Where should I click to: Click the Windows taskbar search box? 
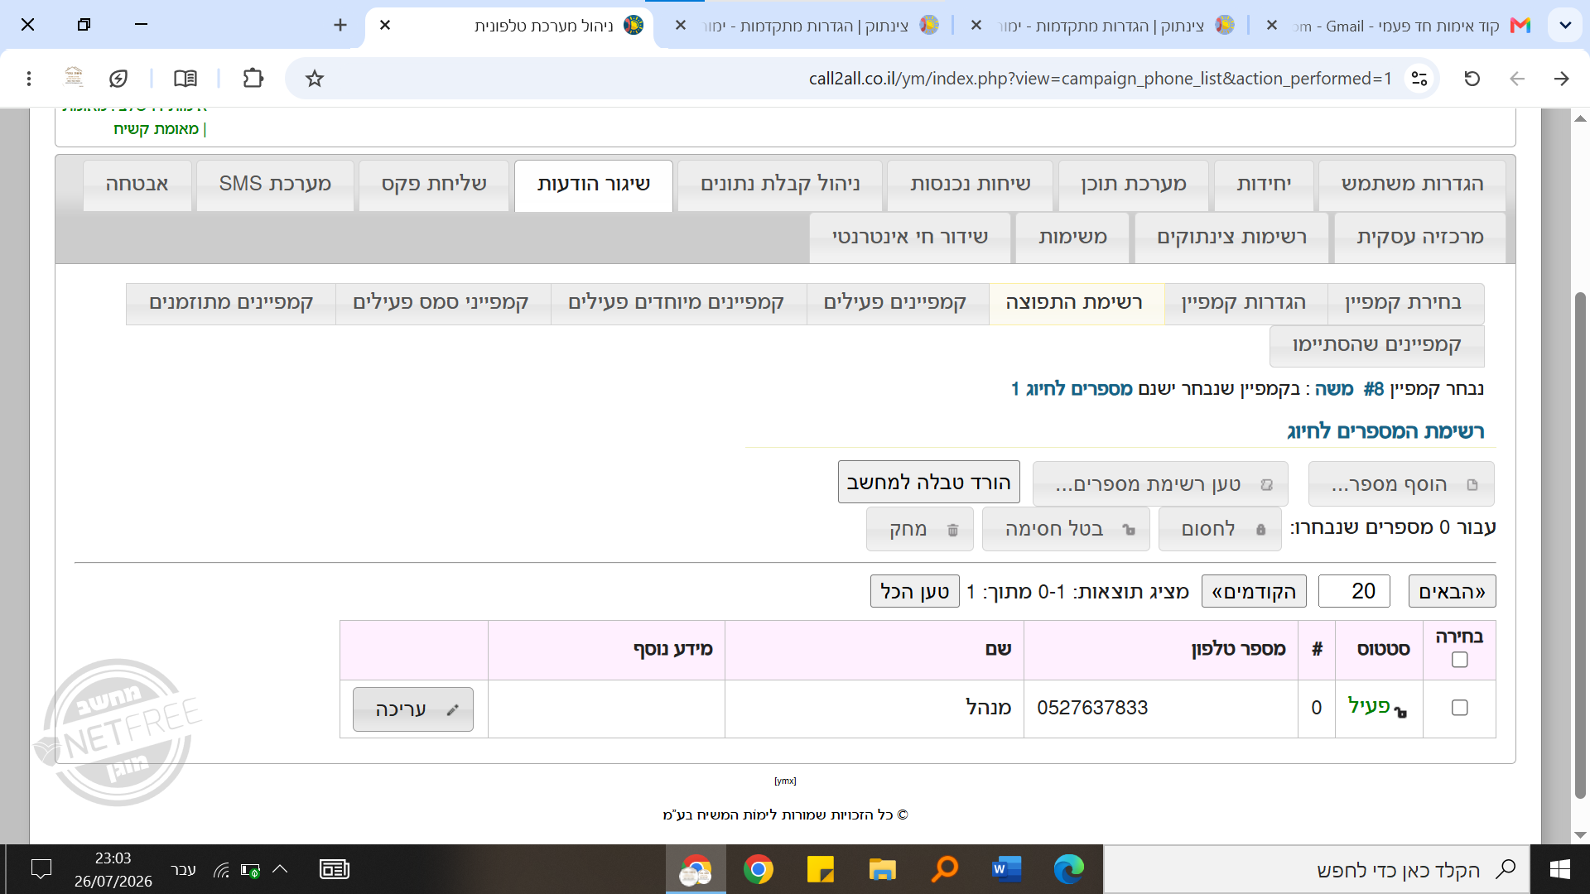click(x=1317, y=869)
